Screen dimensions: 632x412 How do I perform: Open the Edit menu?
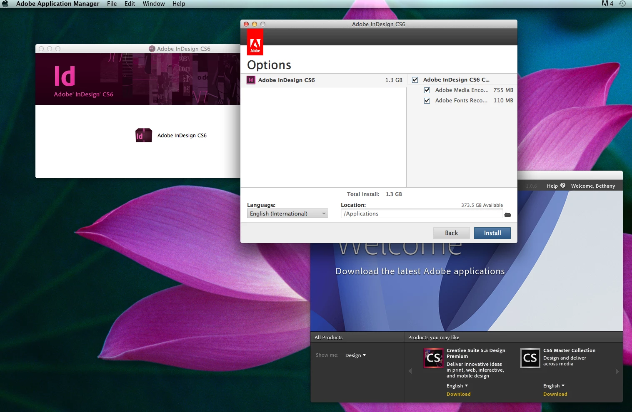[x=130, y=4]
